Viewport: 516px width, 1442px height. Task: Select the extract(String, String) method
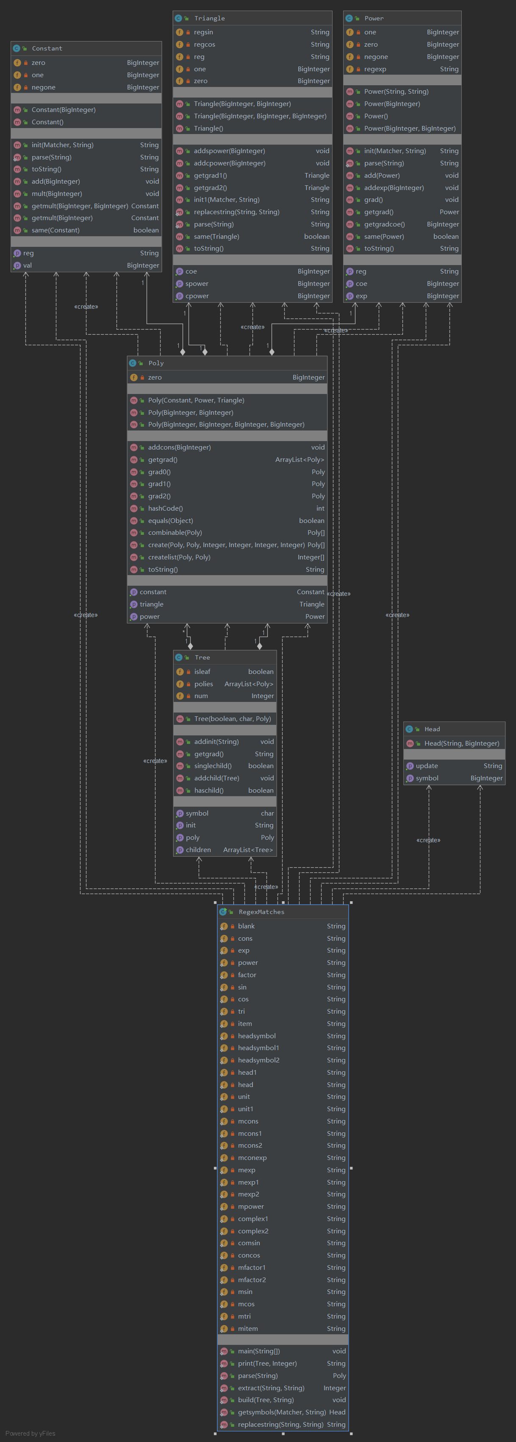[x=283, y=1388]
